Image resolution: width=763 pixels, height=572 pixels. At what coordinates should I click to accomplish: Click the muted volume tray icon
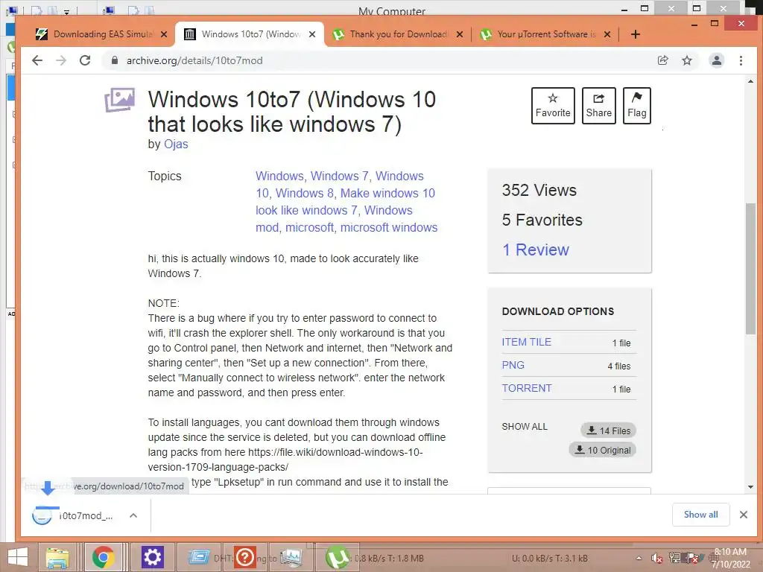(x=657, y=559)
